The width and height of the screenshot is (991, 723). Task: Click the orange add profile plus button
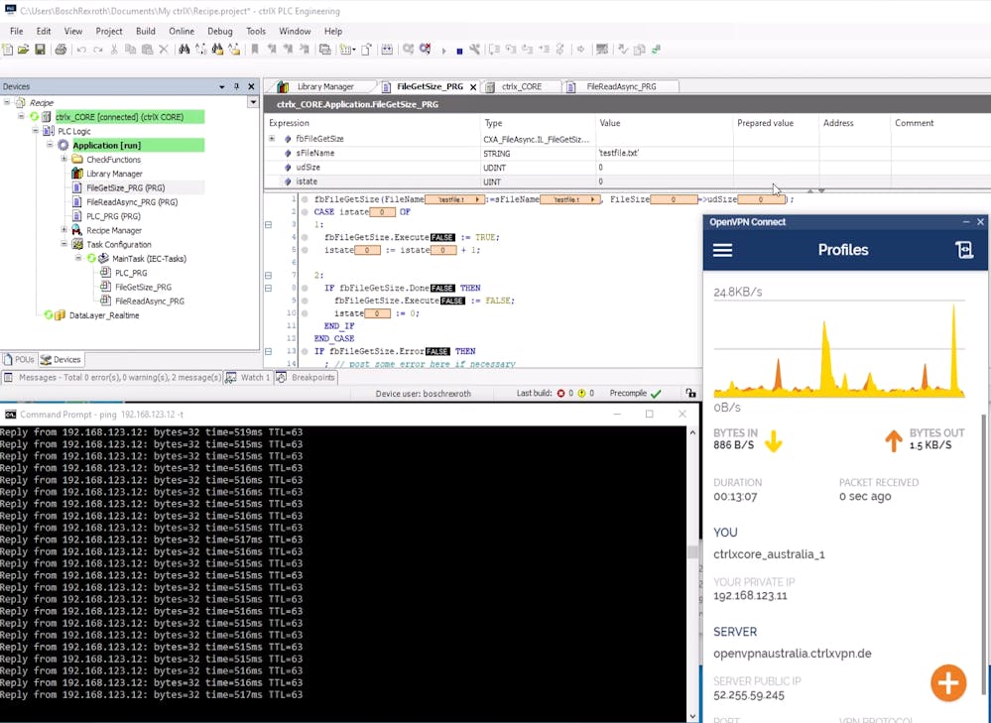(x=948, y=683)
